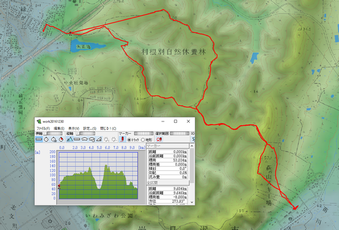The height and width of the screenshot is (230, 339).
Task: Click the 中央粧園場 label on map
Action: point(76,83)
